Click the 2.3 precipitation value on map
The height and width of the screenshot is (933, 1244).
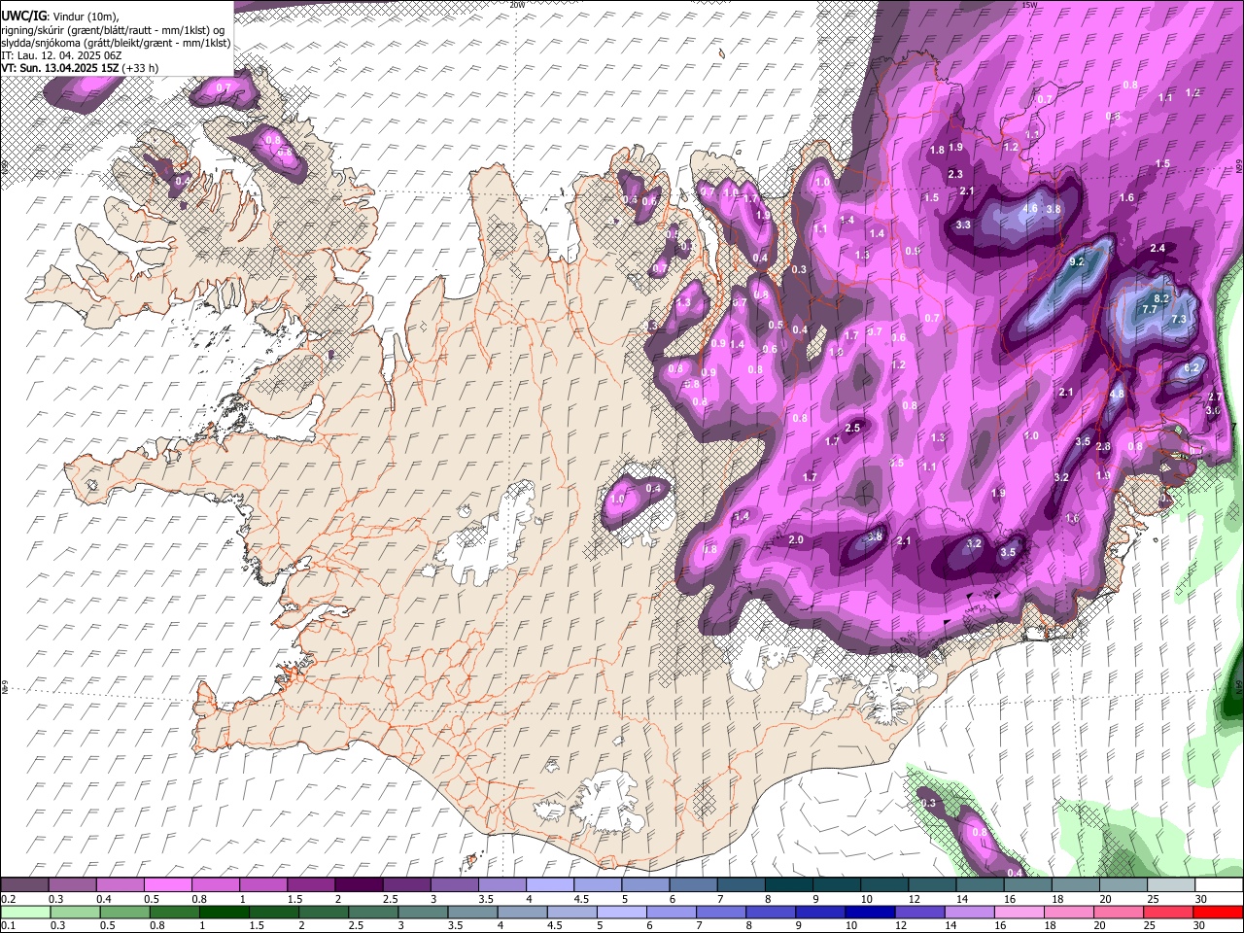(955, 174)
